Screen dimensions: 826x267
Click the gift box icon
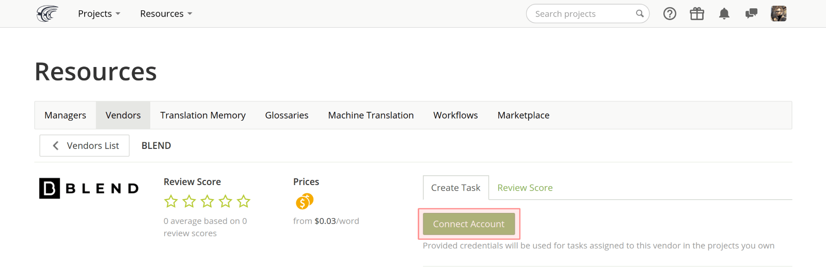pos(697,14)
